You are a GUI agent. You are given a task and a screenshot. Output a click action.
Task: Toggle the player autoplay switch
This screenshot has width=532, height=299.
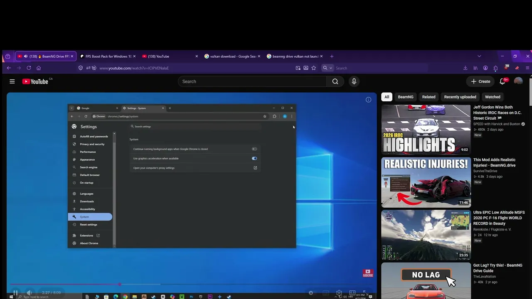point(311,293)
